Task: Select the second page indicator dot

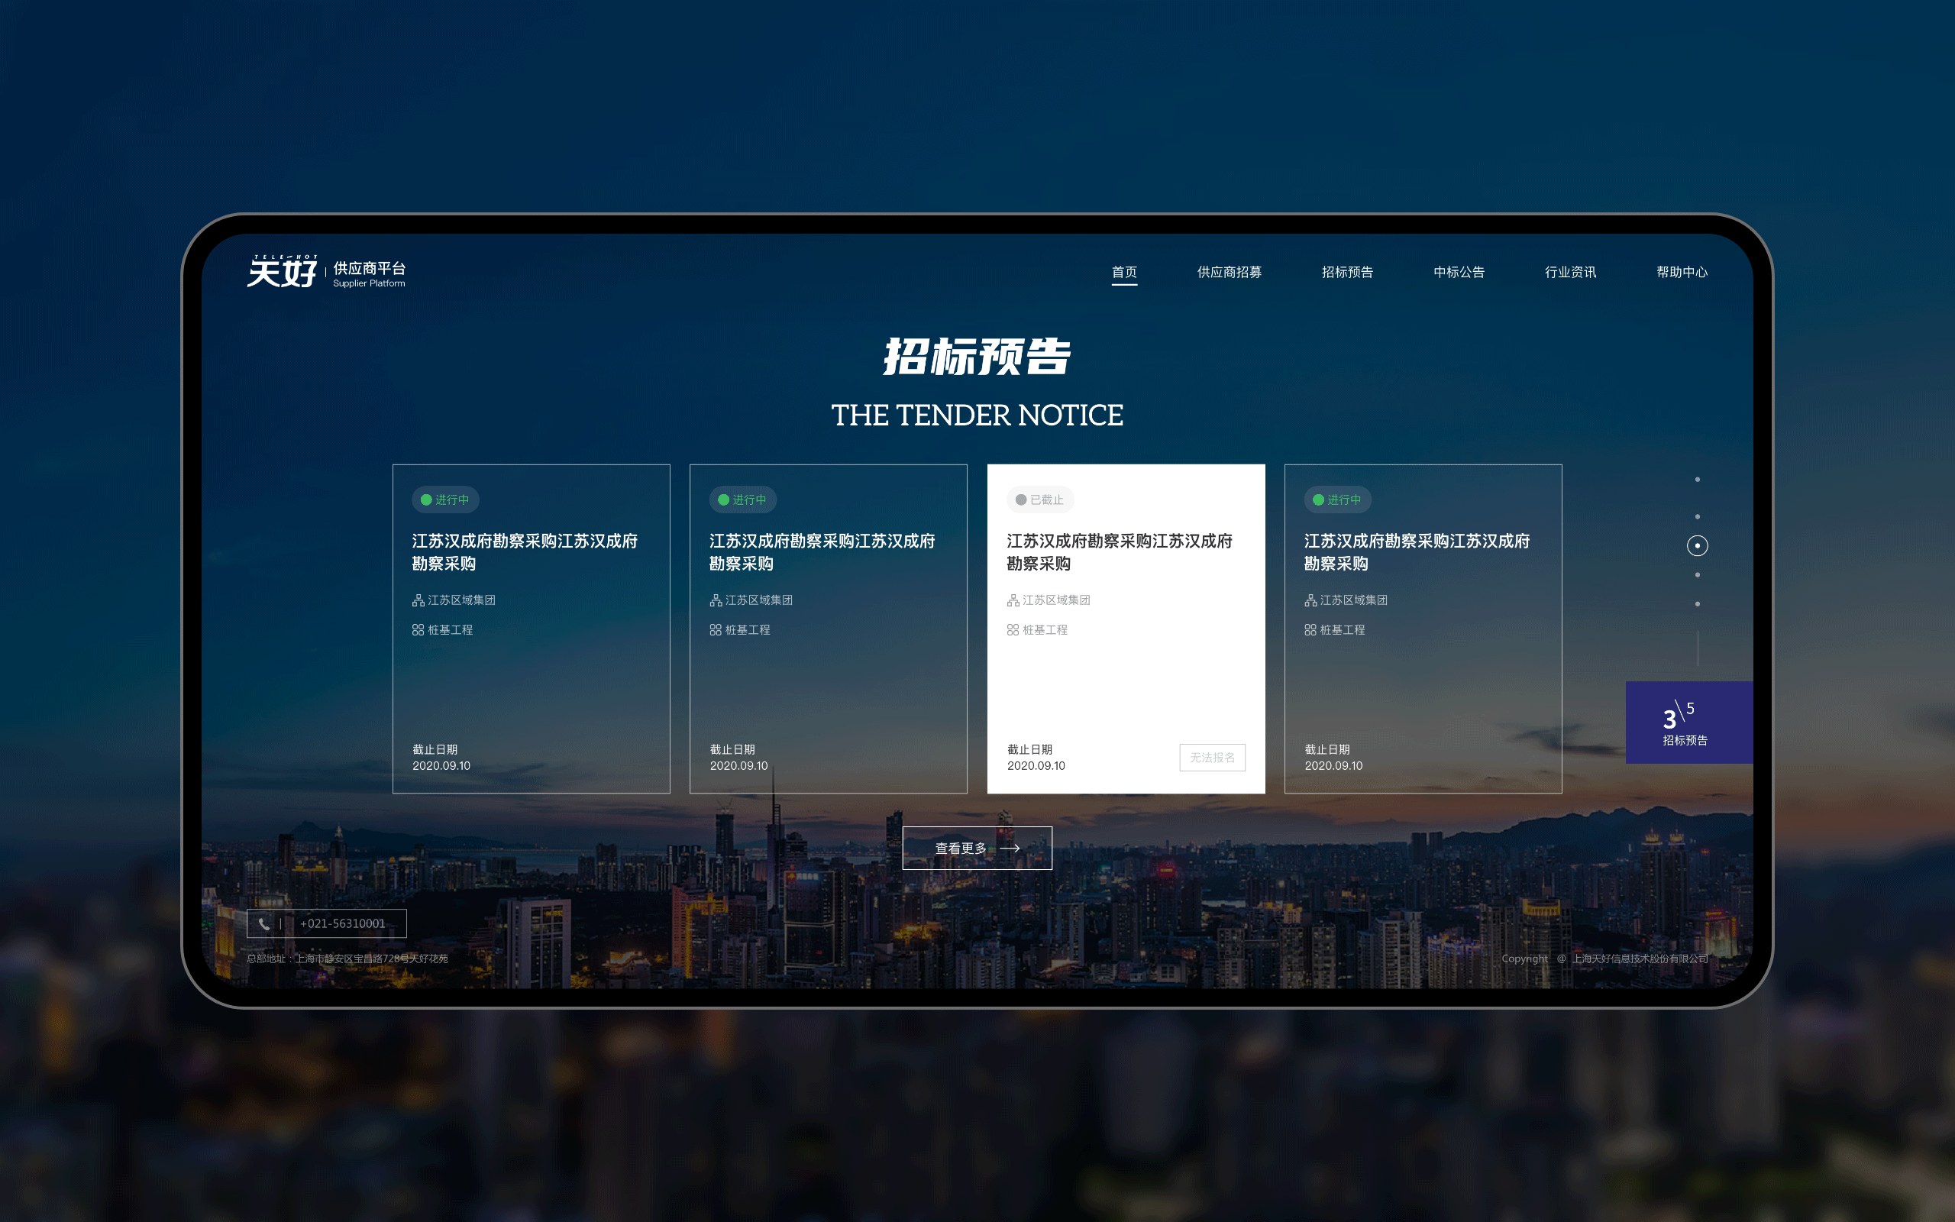Action: pyautogui.click(x=1698, y=516)
